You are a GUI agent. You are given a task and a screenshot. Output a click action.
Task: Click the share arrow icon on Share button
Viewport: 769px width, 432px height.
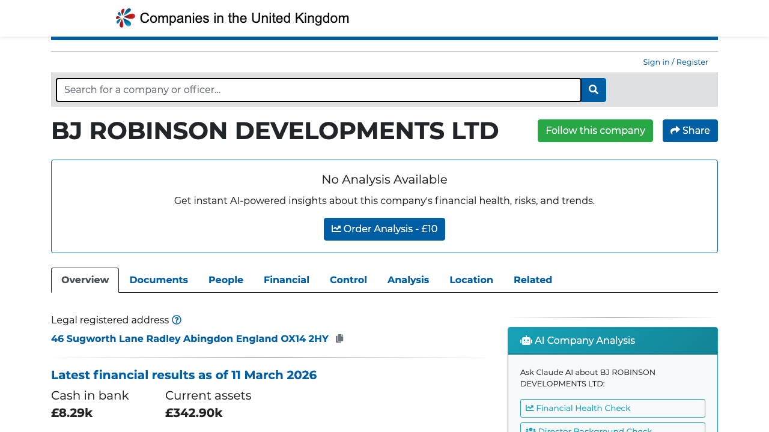tap(675, 130)
